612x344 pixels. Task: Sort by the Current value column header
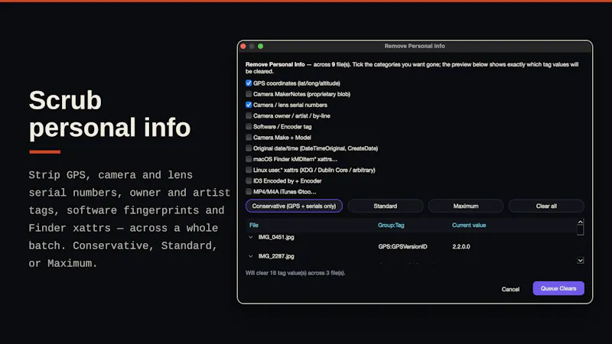(x=469, y=225)
